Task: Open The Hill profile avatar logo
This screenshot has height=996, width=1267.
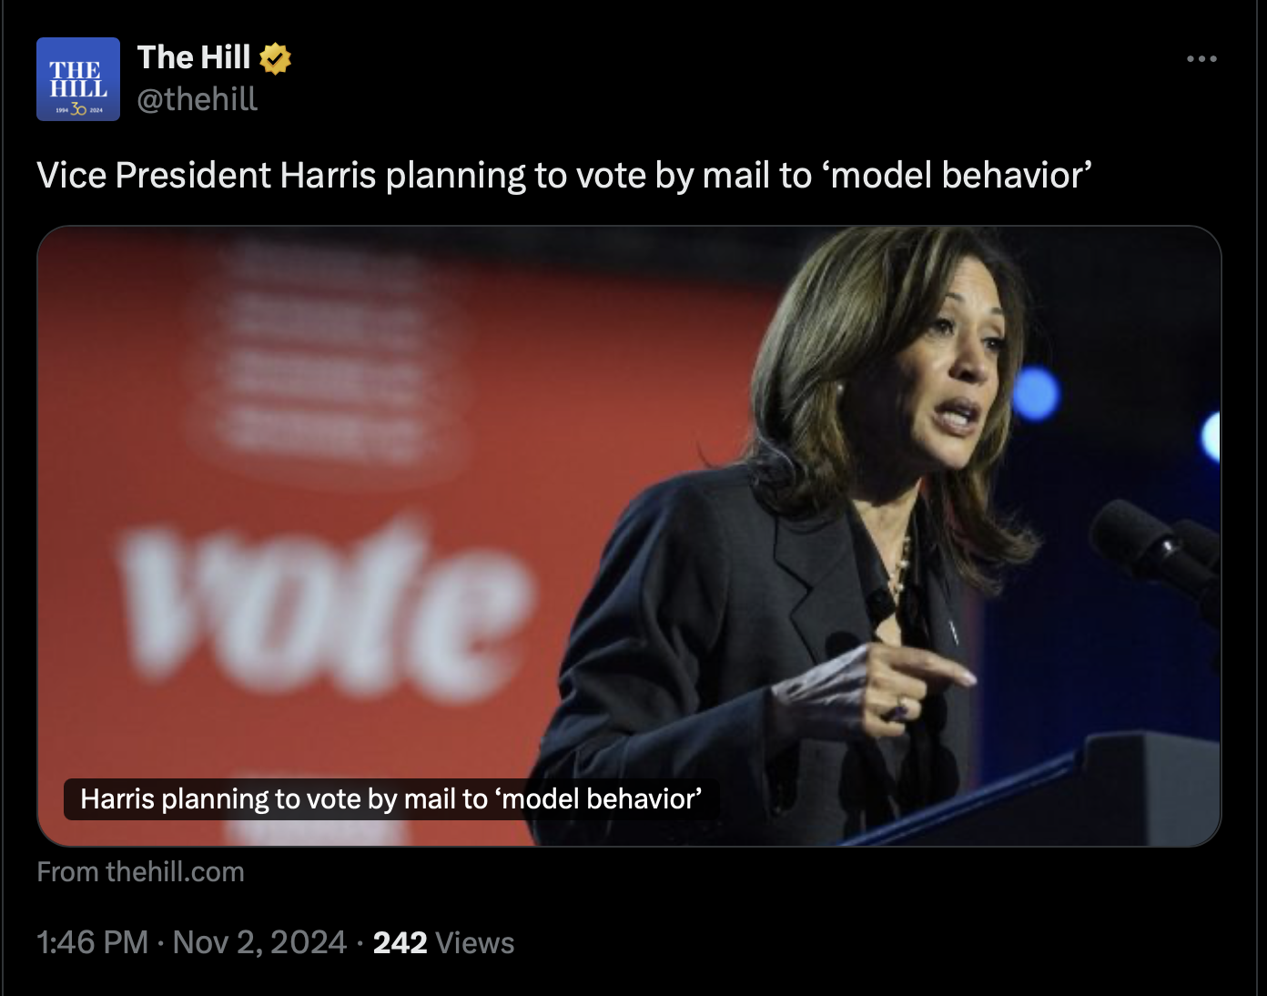Action: 78,79
